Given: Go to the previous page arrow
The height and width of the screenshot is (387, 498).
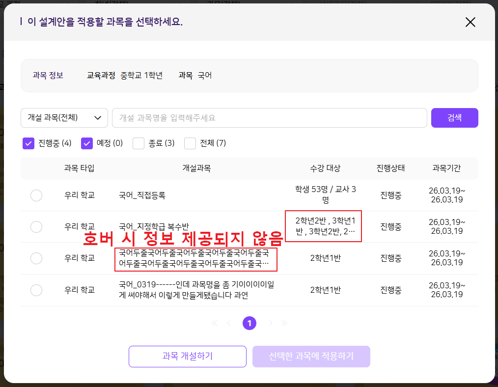Looking at the screenshot, I should point(228,323).
